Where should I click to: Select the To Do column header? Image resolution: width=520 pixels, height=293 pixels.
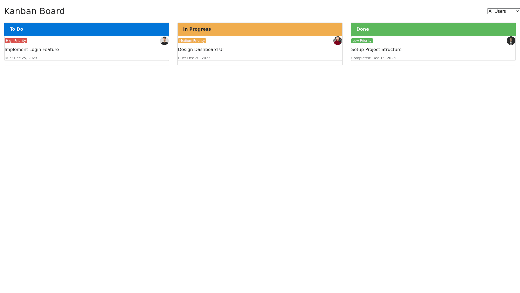[x=87, y=29]
